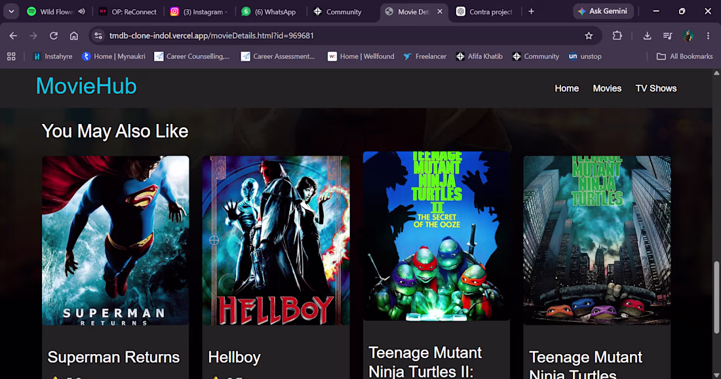This screenshot has width=721, height=379.
Task: Open TV Shows in MovieHub navigation
Action: click(x=655, y=89)
